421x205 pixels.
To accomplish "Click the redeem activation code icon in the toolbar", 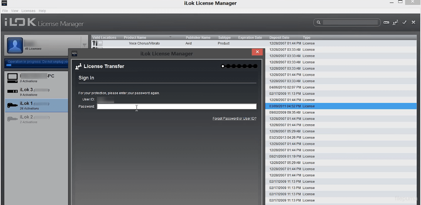I will (x=386, y=22).
